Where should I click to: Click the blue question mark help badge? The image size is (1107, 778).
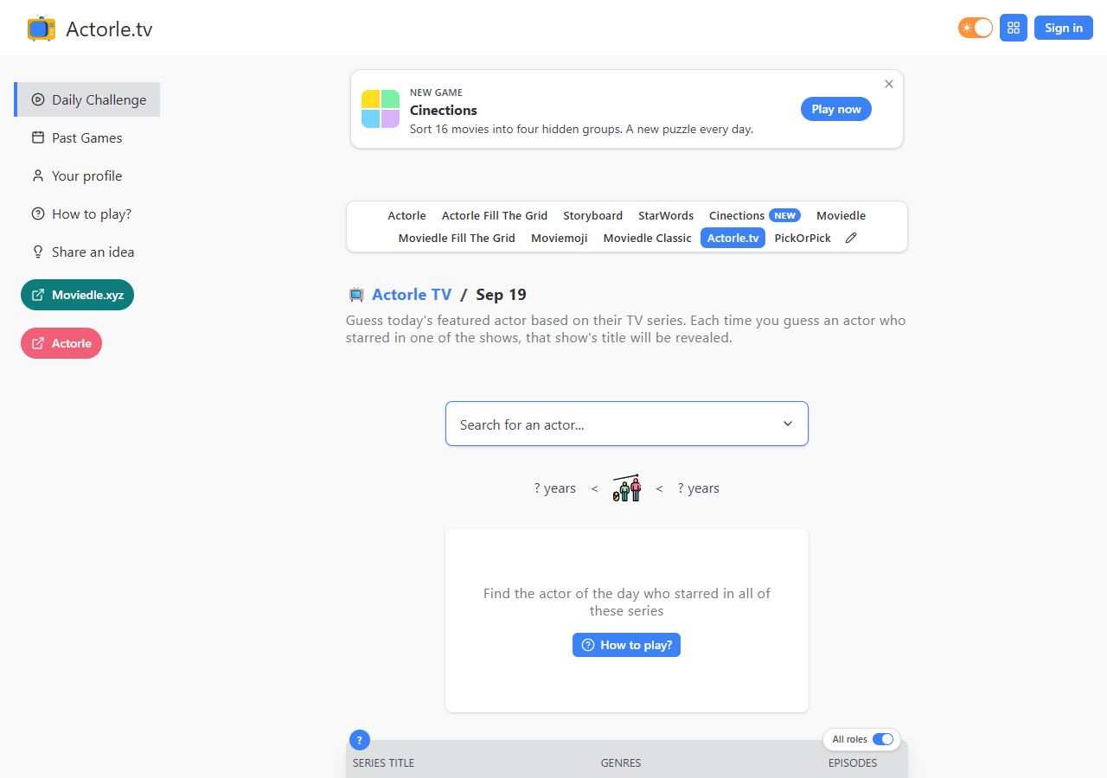[360, 740]
